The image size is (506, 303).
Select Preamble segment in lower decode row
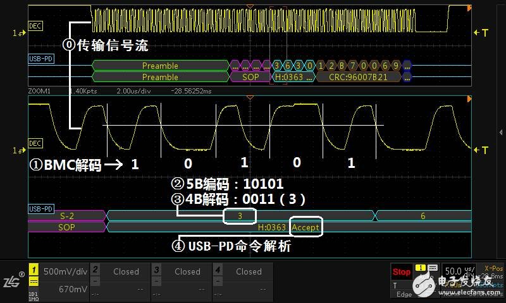pos(161,77)
